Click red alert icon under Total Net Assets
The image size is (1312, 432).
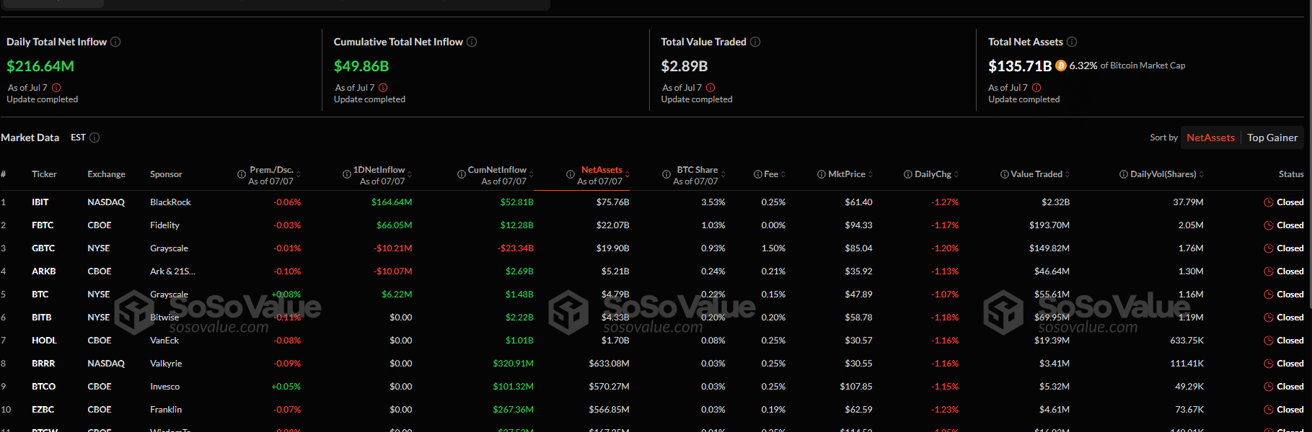pos(1036,88)
